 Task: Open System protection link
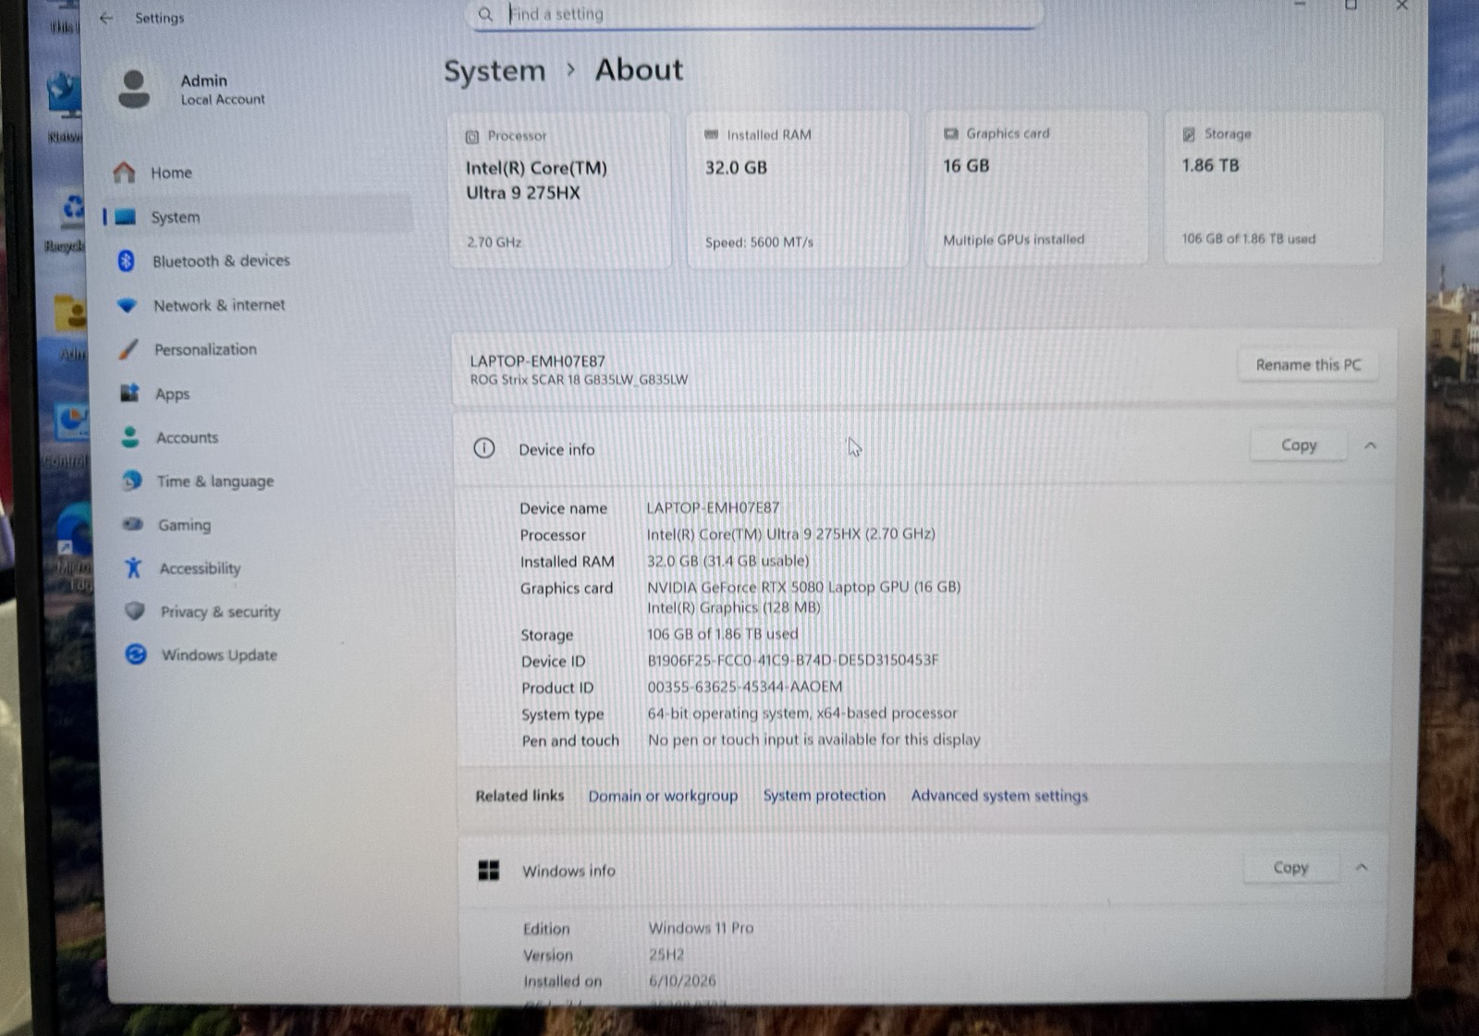coord(825,795)
